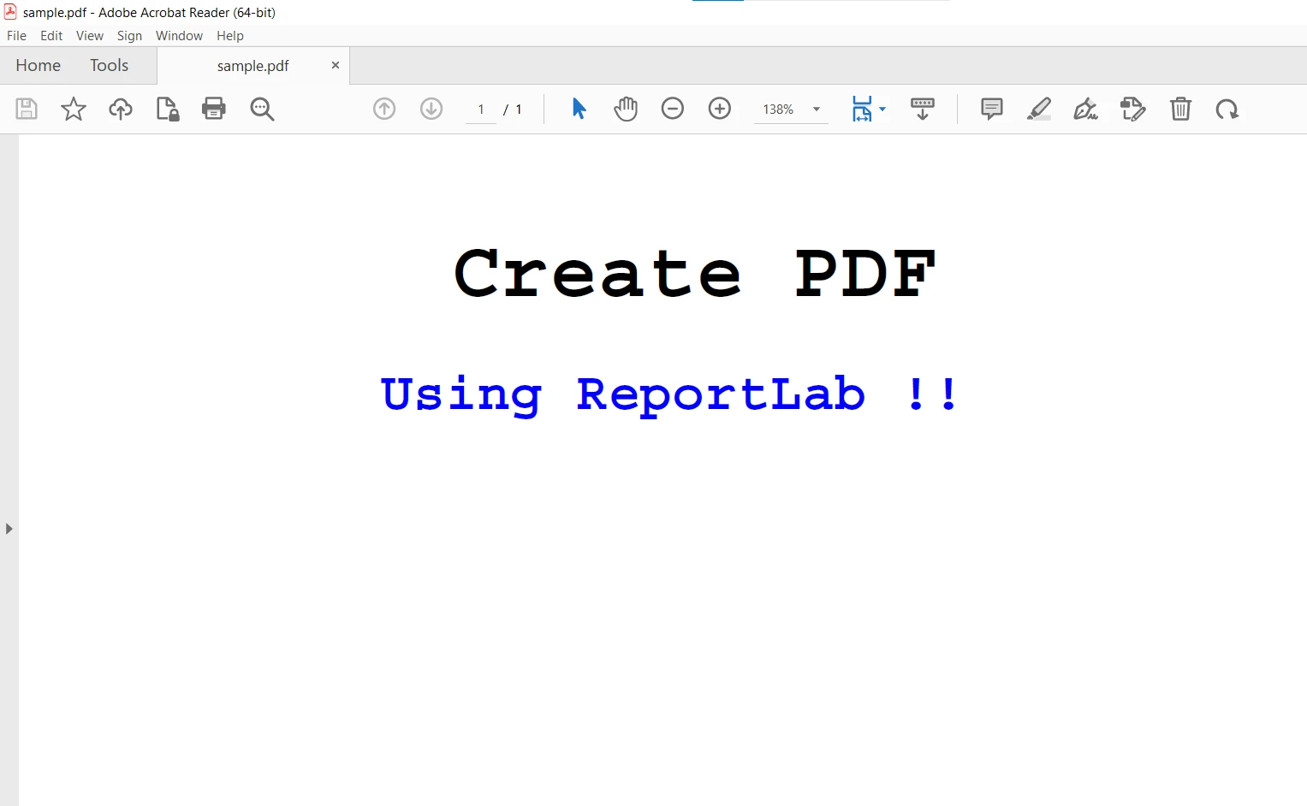This screenshot has height=806, width=1307.
Task: Open the fit page options dropdown arrow
Action: click(882, 110)
